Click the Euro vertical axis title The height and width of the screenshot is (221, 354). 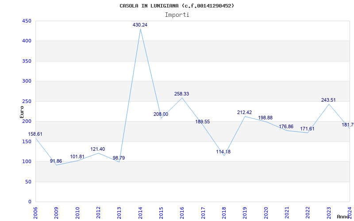pos(22,112)
